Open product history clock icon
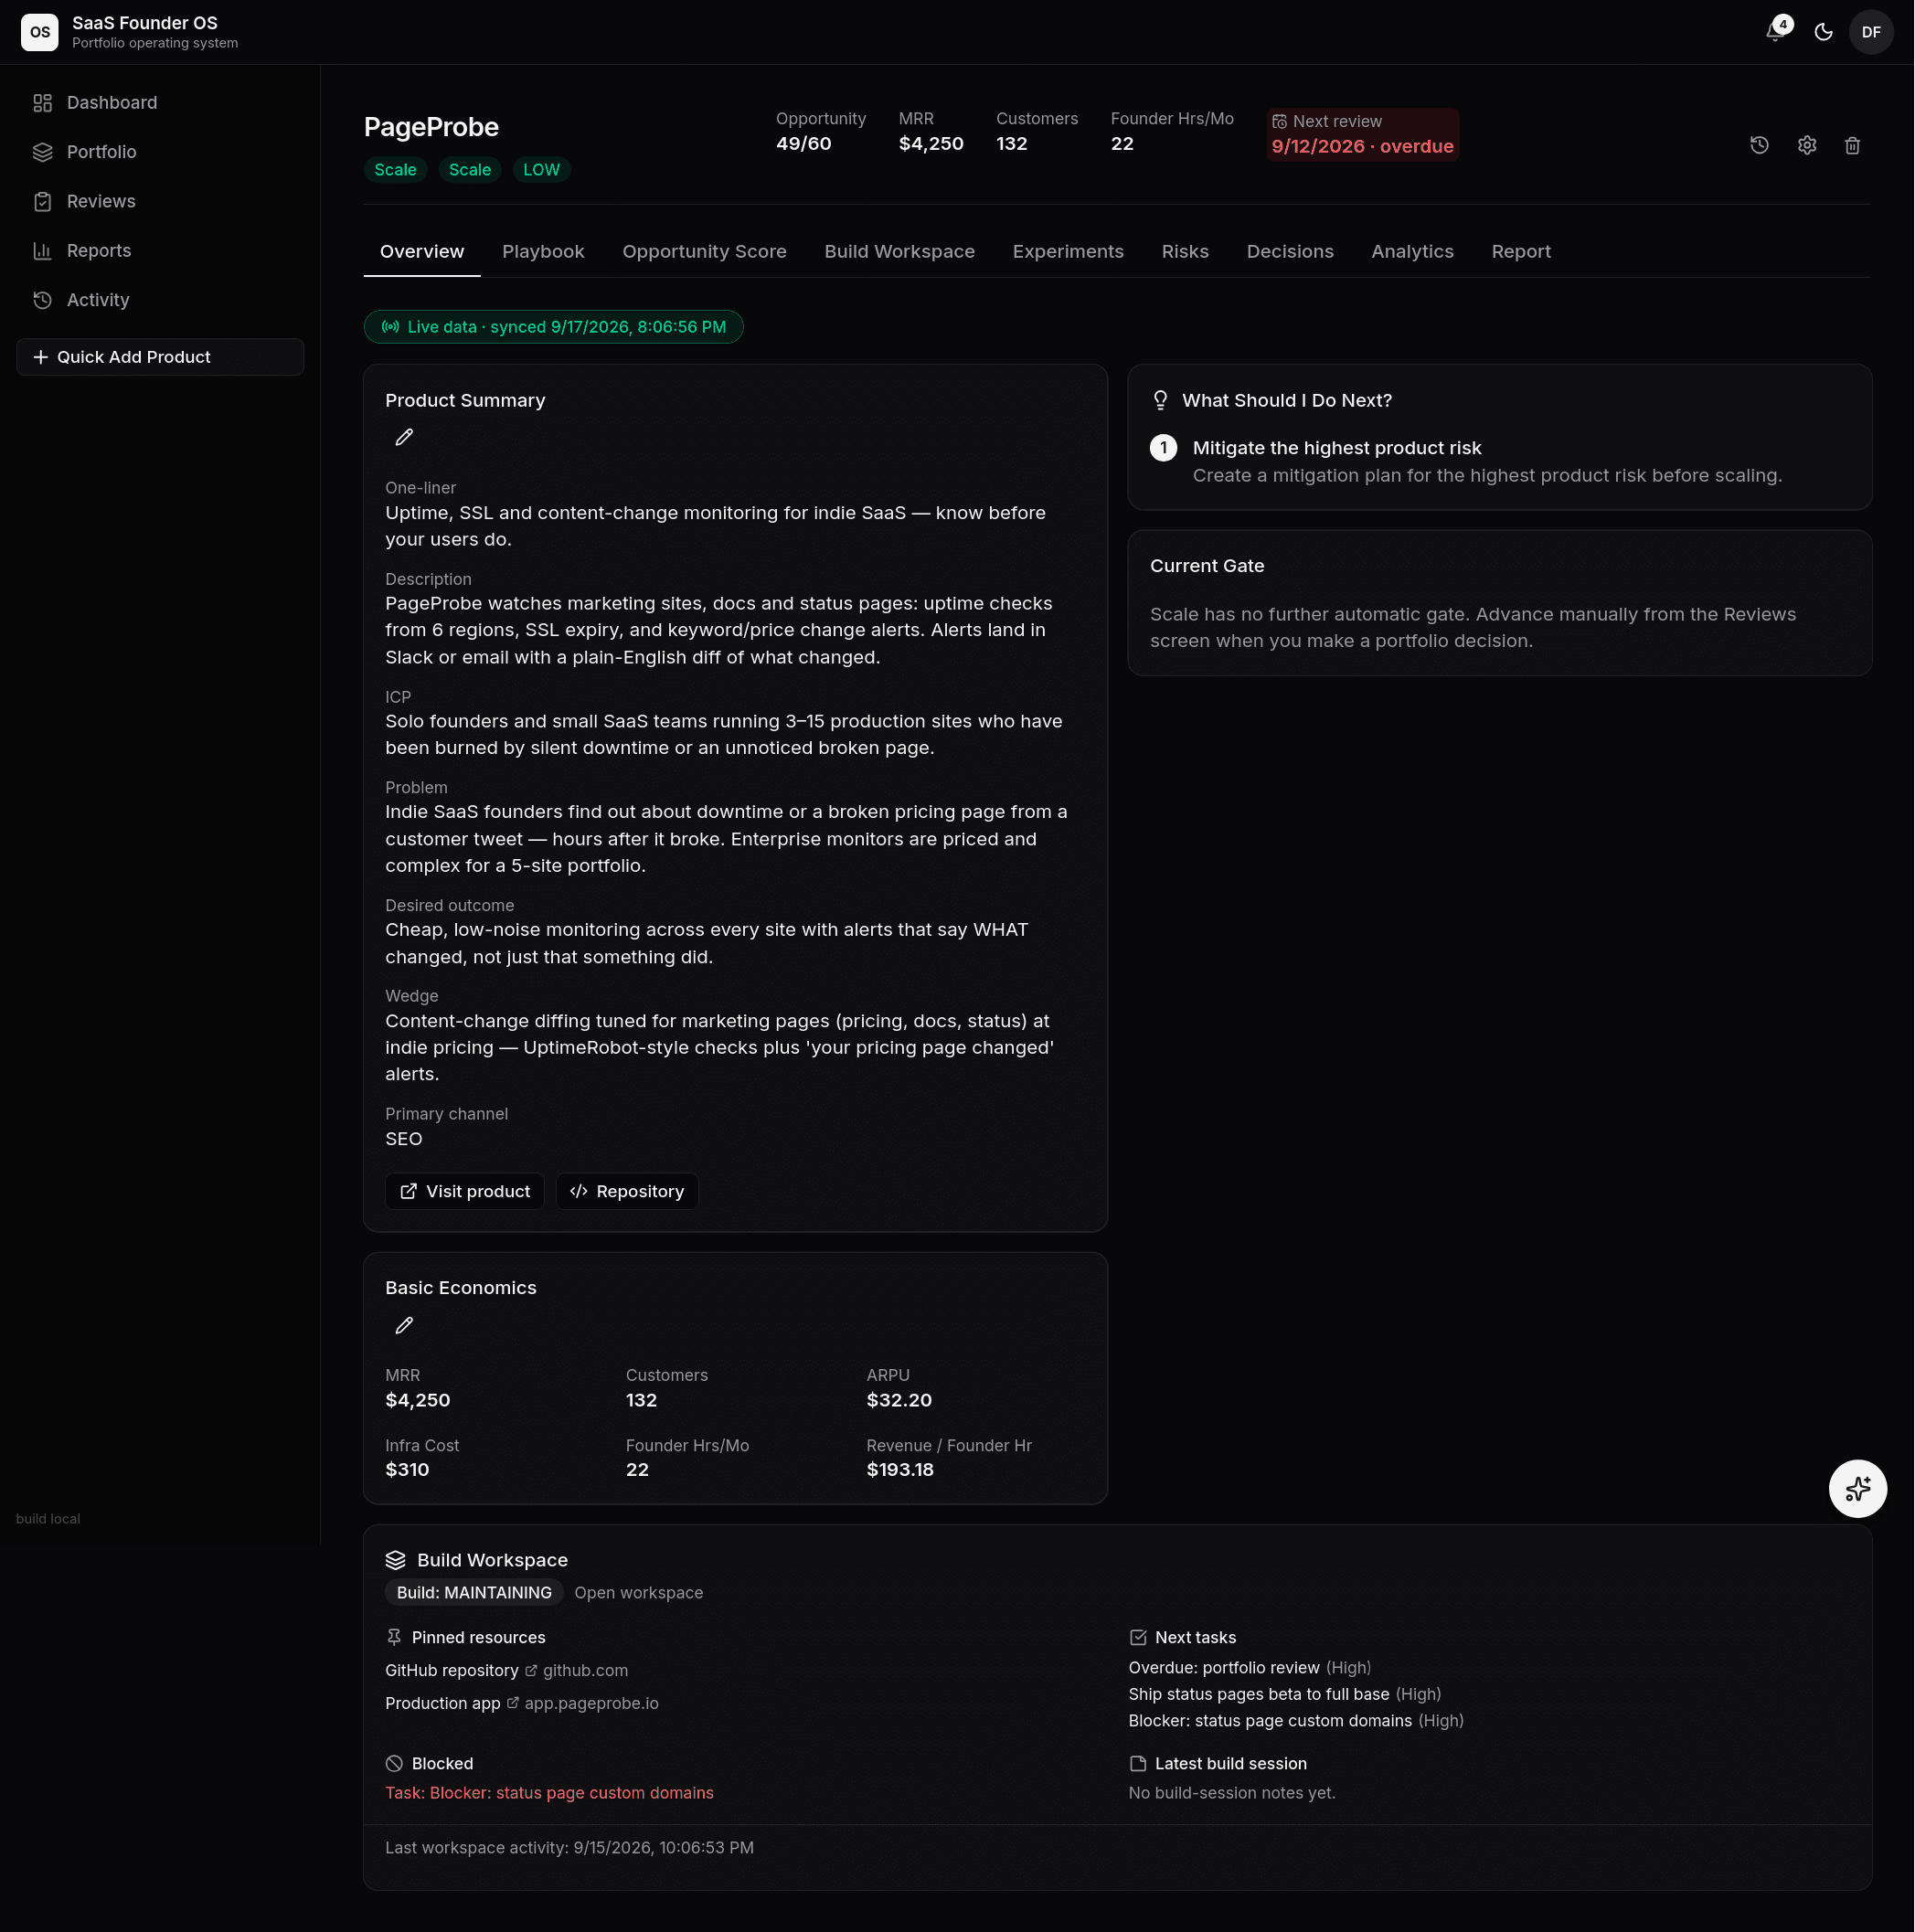Viewport: 1915px width, 1932px height. pyautogui.click(x=1759, y=145)
